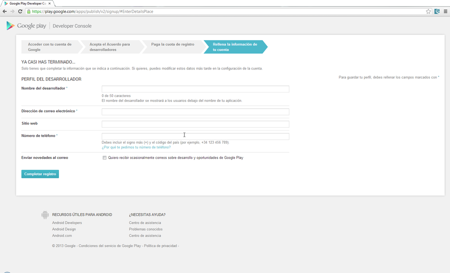450x273 pixels.
Task: Click the 'Completar registro' button
Action: (x=40, y=174)
